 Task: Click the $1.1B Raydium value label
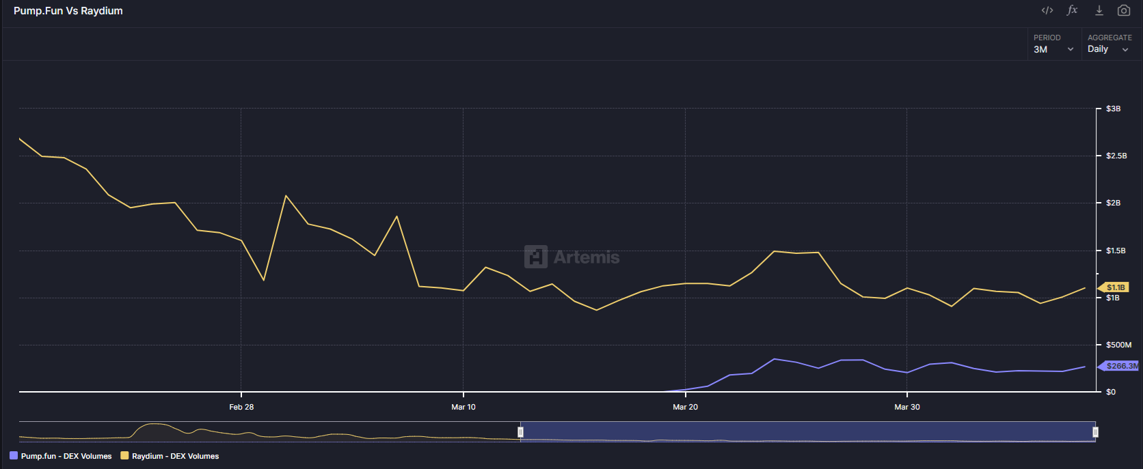(x=1114, y=287)
